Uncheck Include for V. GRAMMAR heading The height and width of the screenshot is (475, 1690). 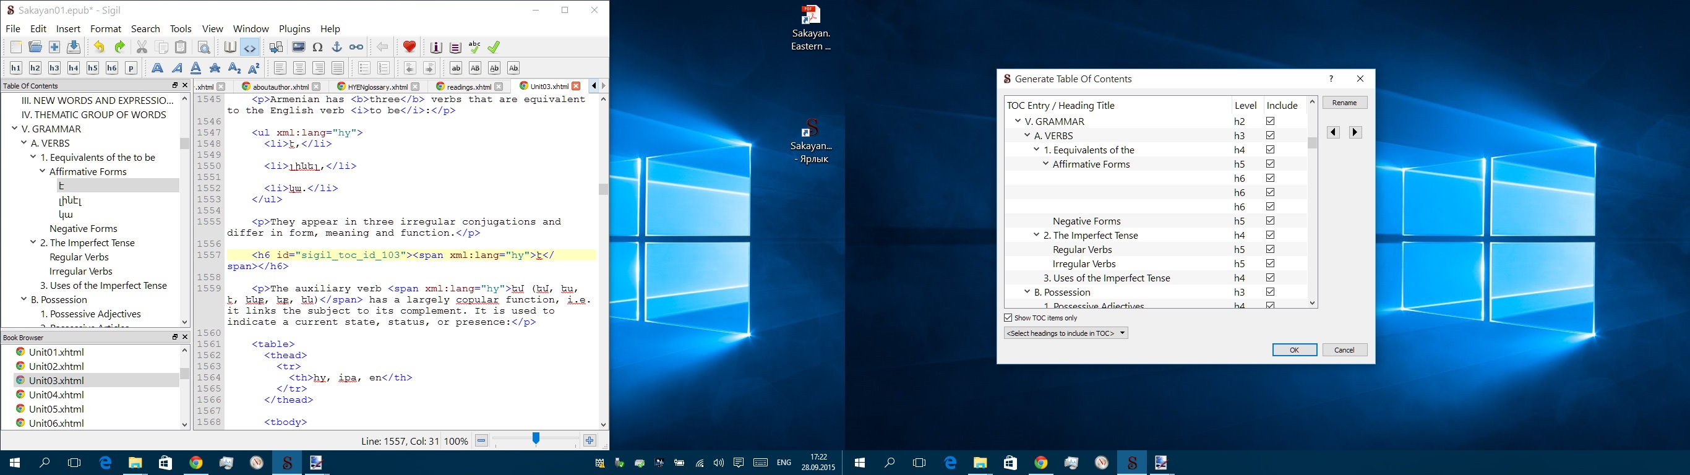click(1270, 121)
